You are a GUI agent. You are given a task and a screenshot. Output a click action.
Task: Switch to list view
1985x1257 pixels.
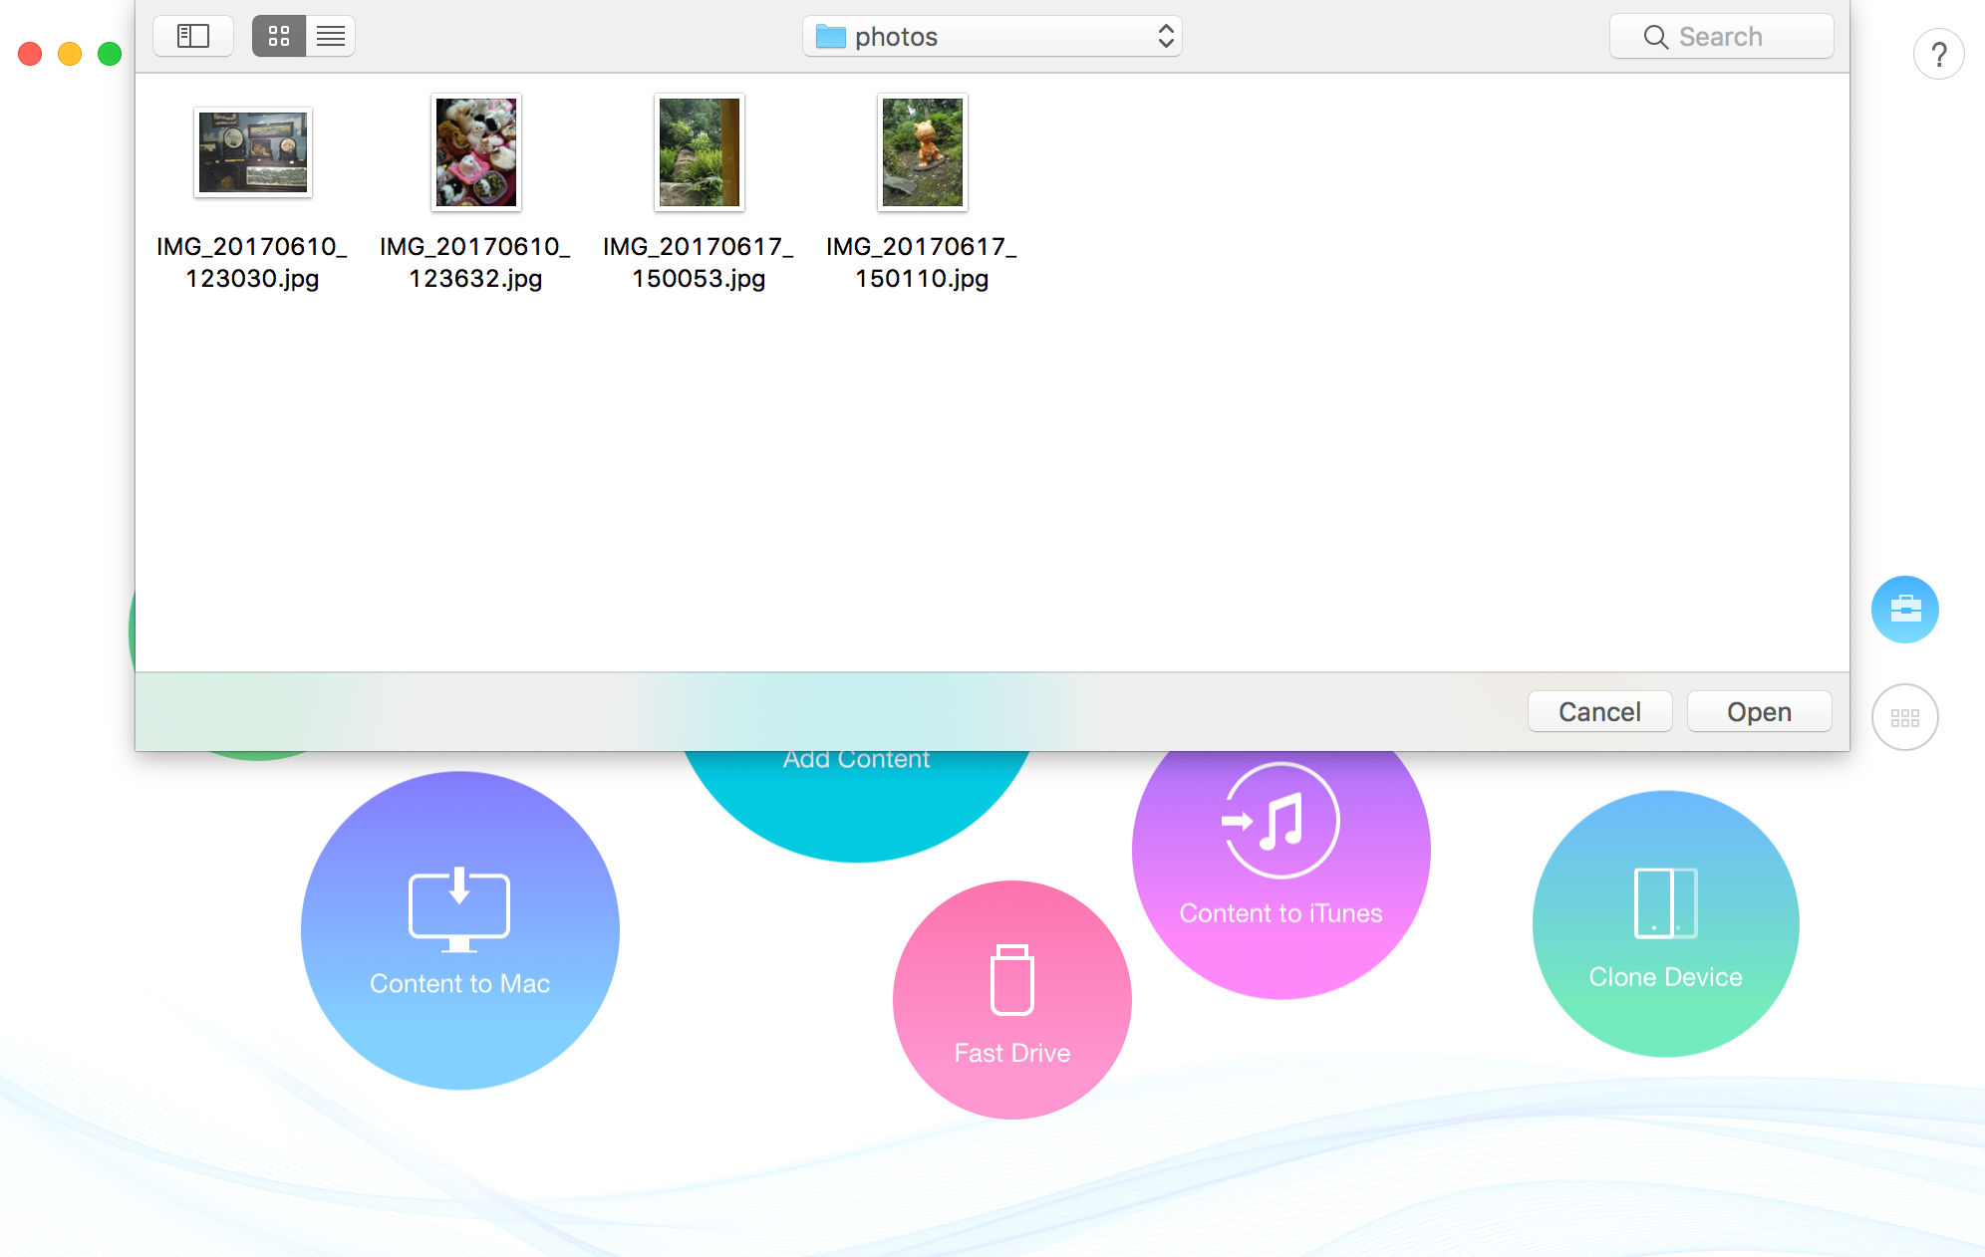[x=331, y=37]
